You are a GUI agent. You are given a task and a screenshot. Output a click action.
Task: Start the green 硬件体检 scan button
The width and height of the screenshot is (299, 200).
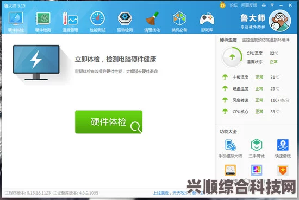tap(109, 122)
